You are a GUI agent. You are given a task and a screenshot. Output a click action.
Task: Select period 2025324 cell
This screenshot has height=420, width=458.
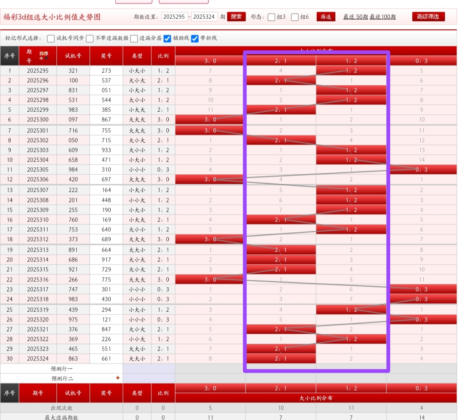pos(38,358)
